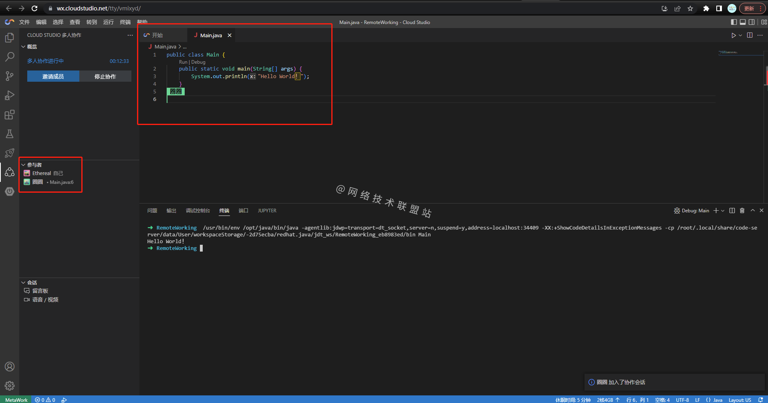768x403 pixels.
Task: Open the 文件 menu
Action: (24, 22)
